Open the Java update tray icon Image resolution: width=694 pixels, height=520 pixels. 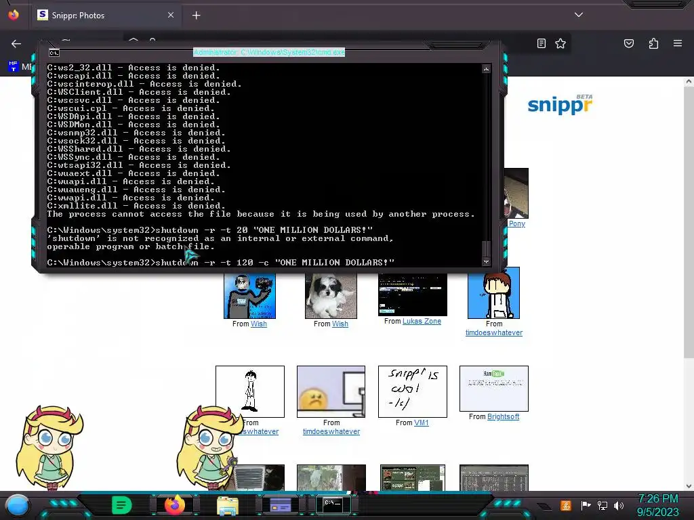pos(566,505)
